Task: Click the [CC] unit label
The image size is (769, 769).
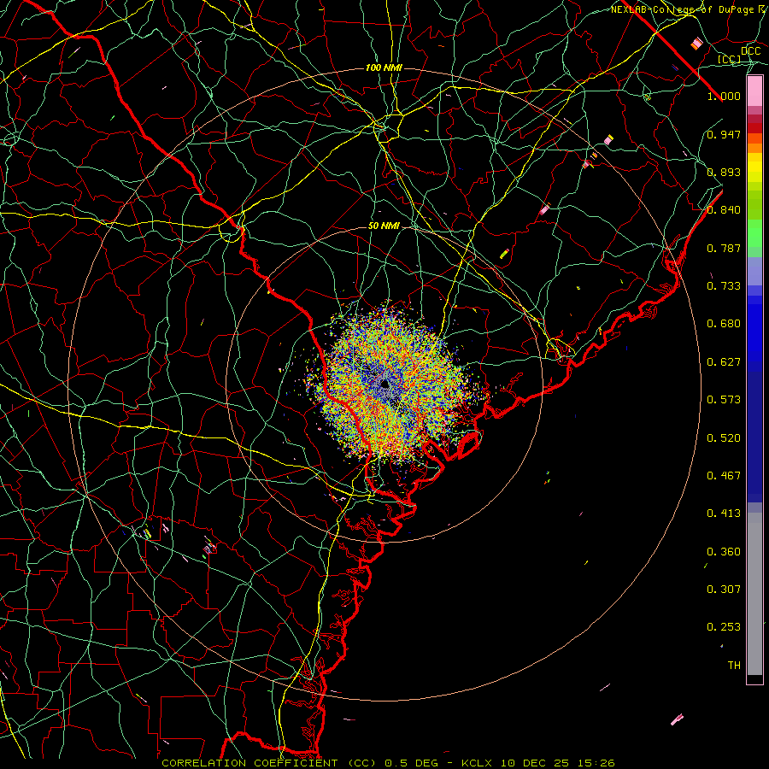Action: click(x=729, y=59)
